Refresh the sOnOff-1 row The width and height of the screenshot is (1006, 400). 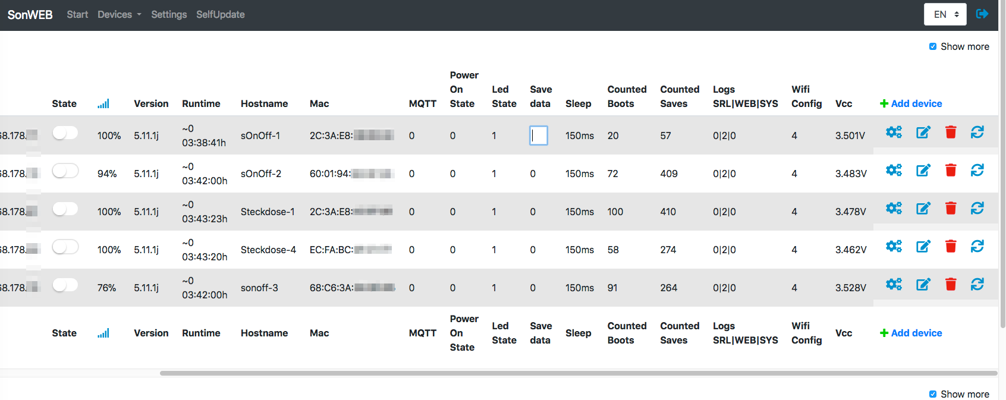[x=977, y=132]
